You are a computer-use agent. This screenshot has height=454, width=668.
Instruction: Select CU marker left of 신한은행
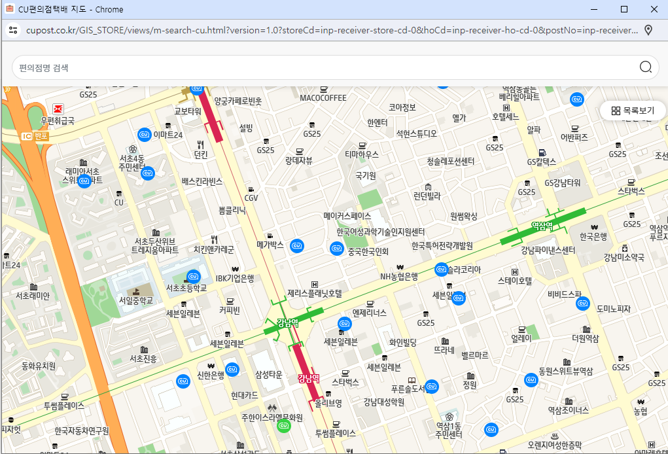[183, 381]
